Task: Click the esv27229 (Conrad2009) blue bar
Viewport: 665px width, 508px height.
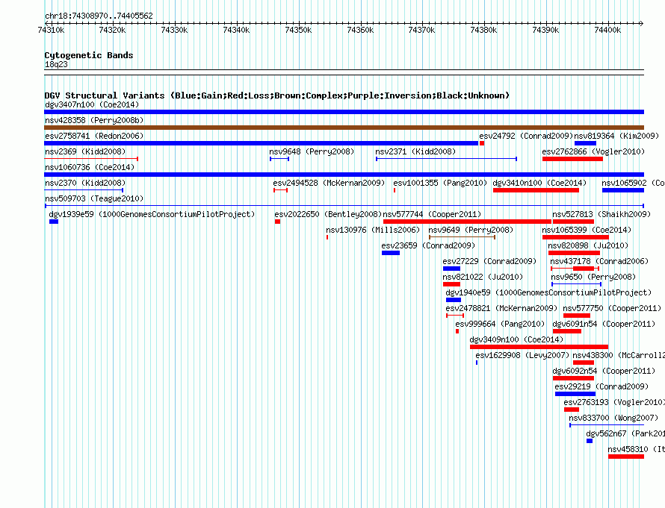Action: [451, 269]
